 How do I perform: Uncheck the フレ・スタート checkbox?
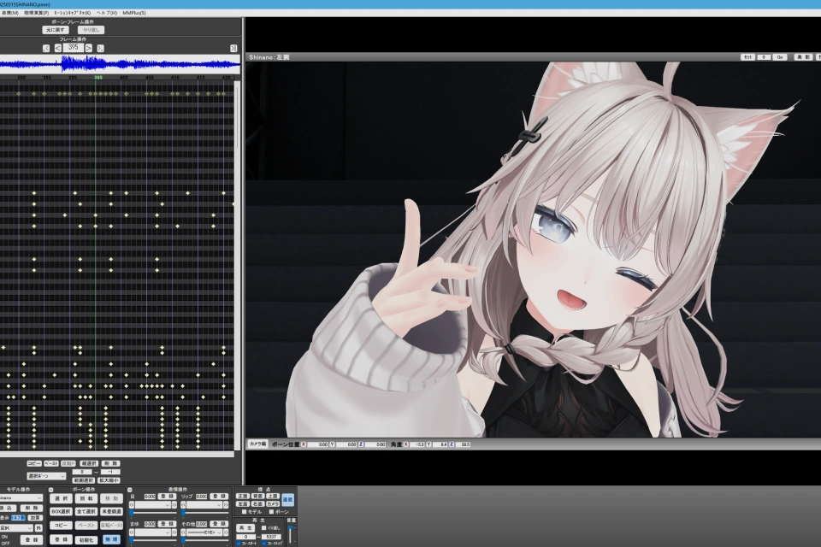[239, 544]
